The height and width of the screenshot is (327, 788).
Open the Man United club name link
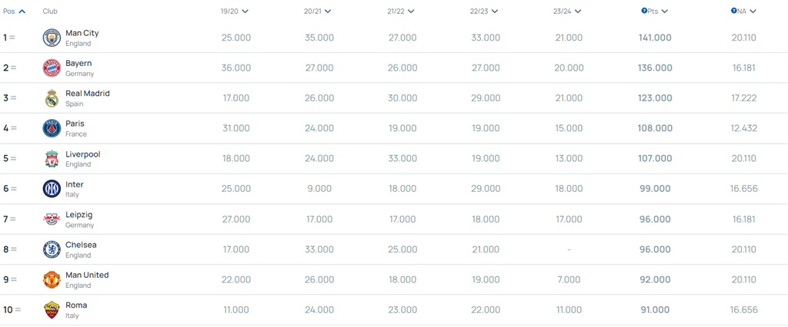coord(87,275)
